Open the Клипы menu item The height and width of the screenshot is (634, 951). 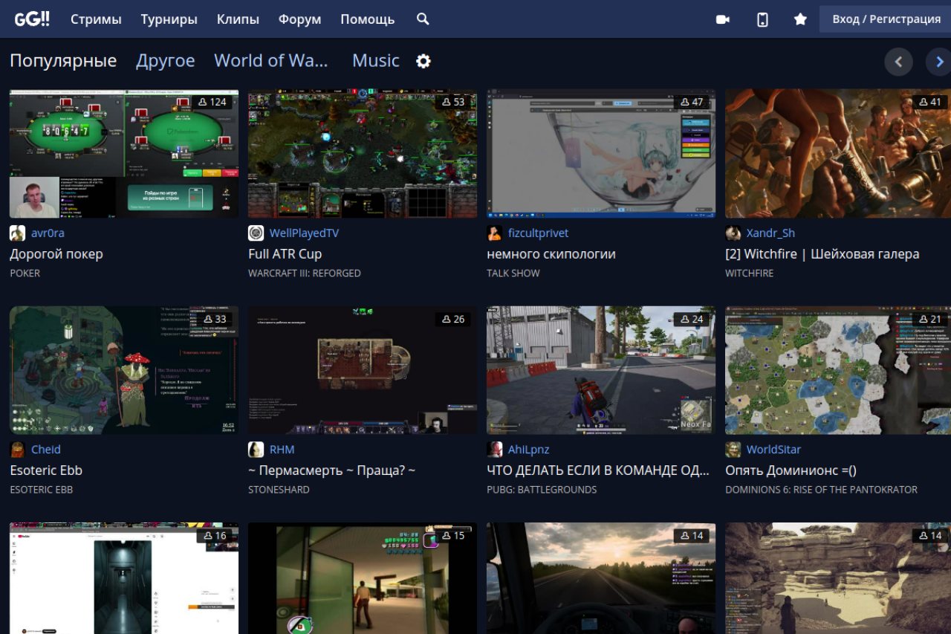click(238, 19)
